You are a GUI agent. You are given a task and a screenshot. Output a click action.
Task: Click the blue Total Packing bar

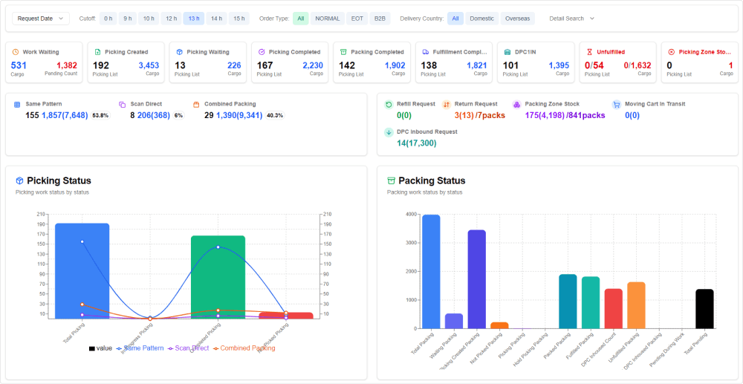tap(431, 272)
